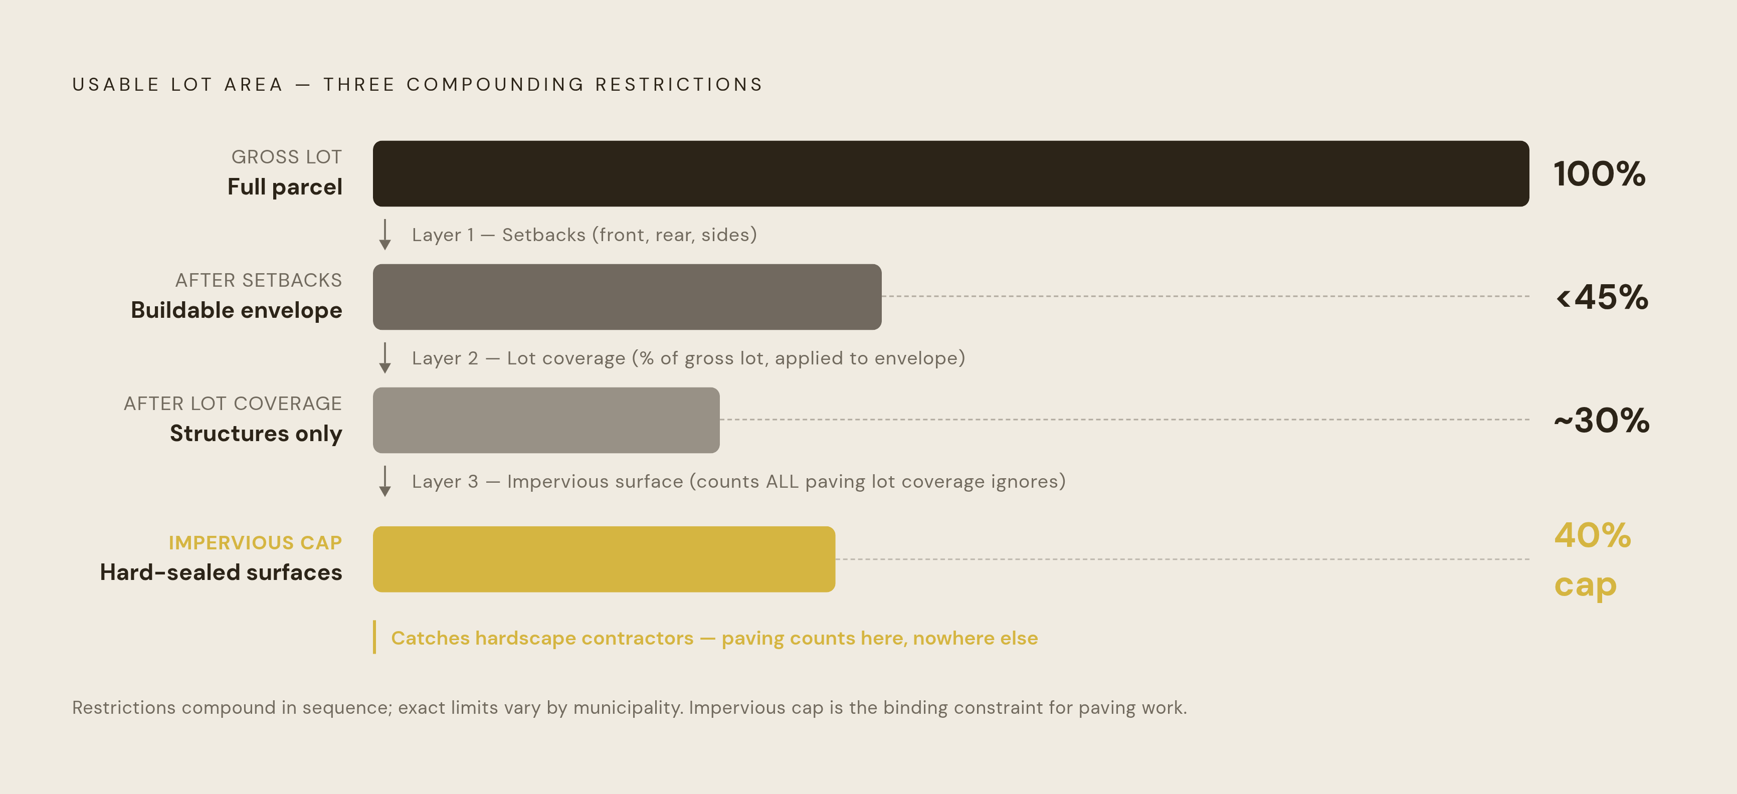Screen dimensions: 1737x794
Task: Click the down arrow beside Layer 2
Action: (x=385, y=358)
